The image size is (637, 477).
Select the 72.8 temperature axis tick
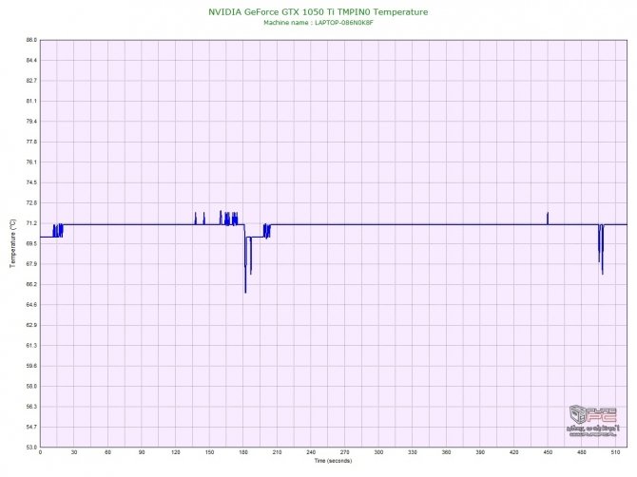(x=31, y=202)
